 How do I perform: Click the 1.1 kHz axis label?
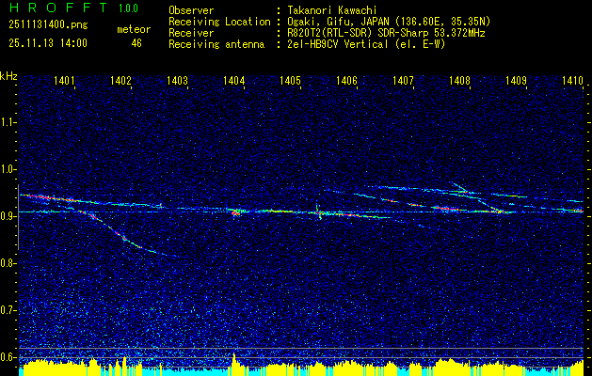click(x=7, y=122)
